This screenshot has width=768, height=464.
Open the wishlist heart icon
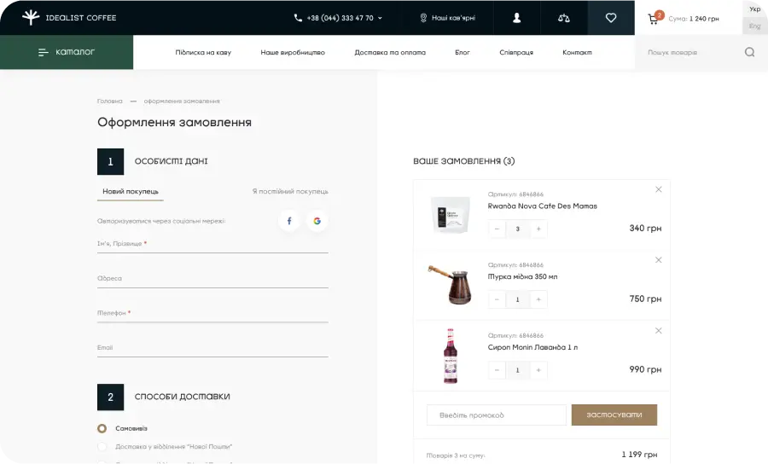point(611,18)
